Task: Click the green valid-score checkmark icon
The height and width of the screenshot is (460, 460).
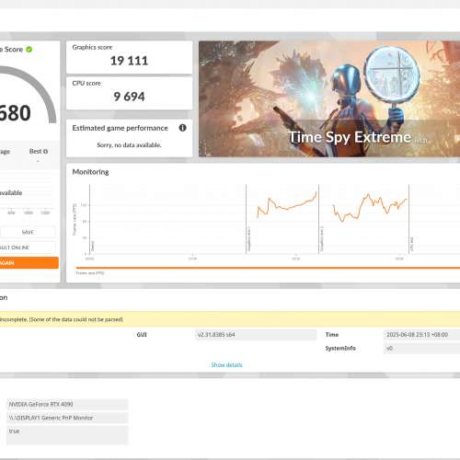Action: [x=29, y=50]
